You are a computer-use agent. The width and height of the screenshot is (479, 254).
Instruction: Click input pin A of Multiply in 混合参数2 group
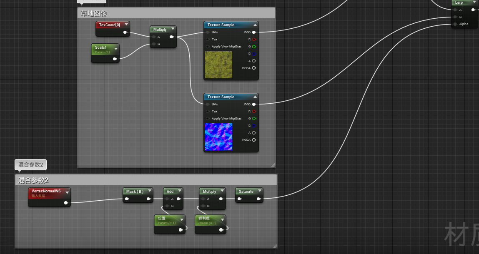click(x=203, y=199)
